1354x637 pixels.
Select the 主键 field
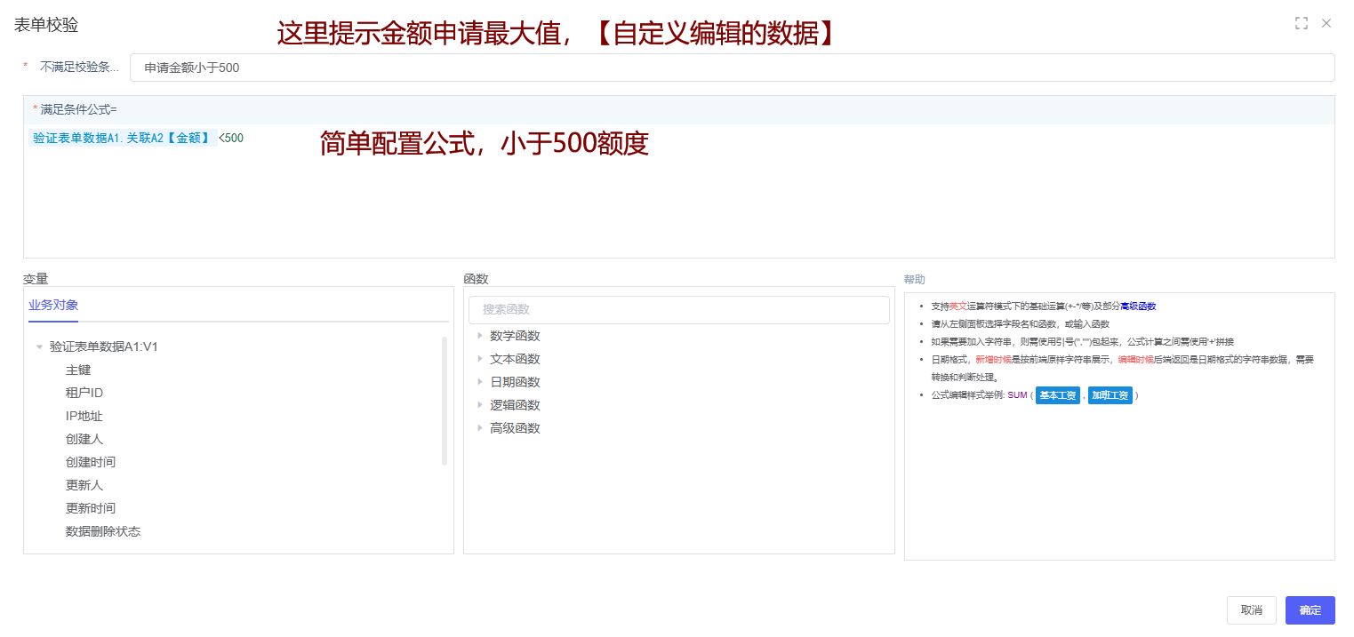pos(78,370)
